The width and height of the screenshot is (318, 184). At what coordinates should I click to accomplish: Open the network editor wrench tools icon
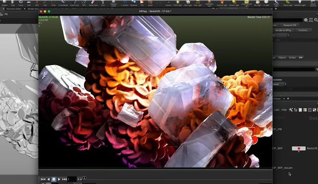click(x=291, y=110)
